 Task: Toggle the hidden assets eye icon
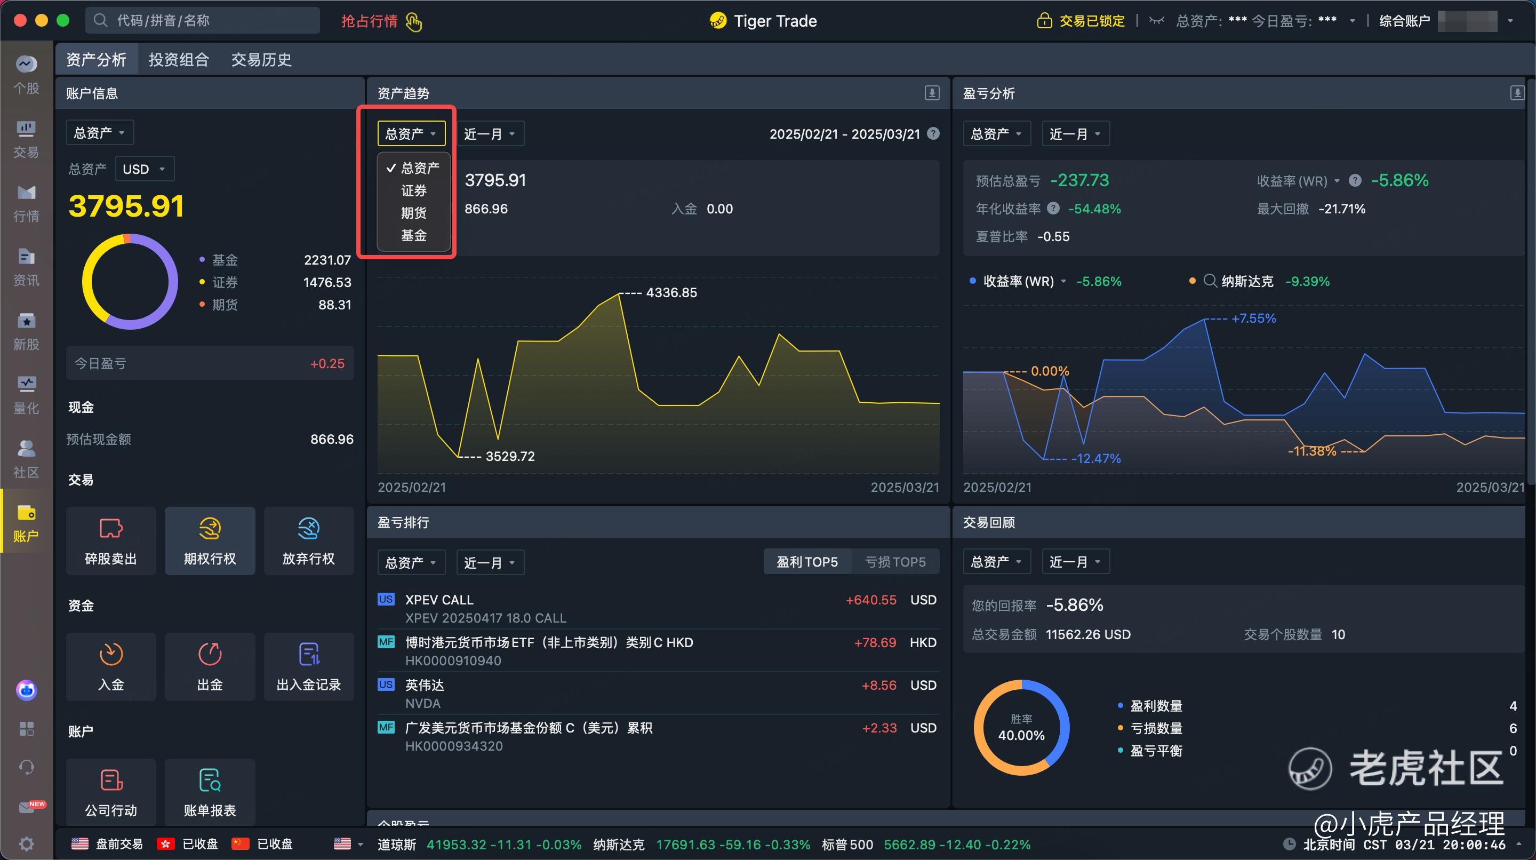click(1156, 21)
